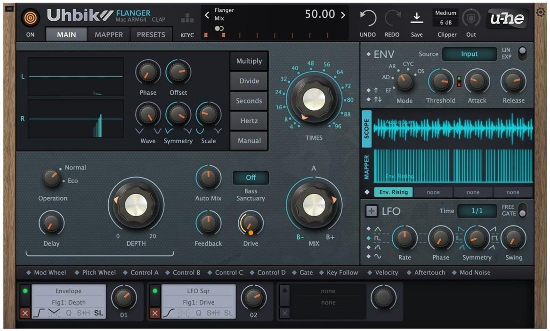This screenshot has height=331, width=550.
Task: Click the ENV Attack knob
Action: click(477, 81)
